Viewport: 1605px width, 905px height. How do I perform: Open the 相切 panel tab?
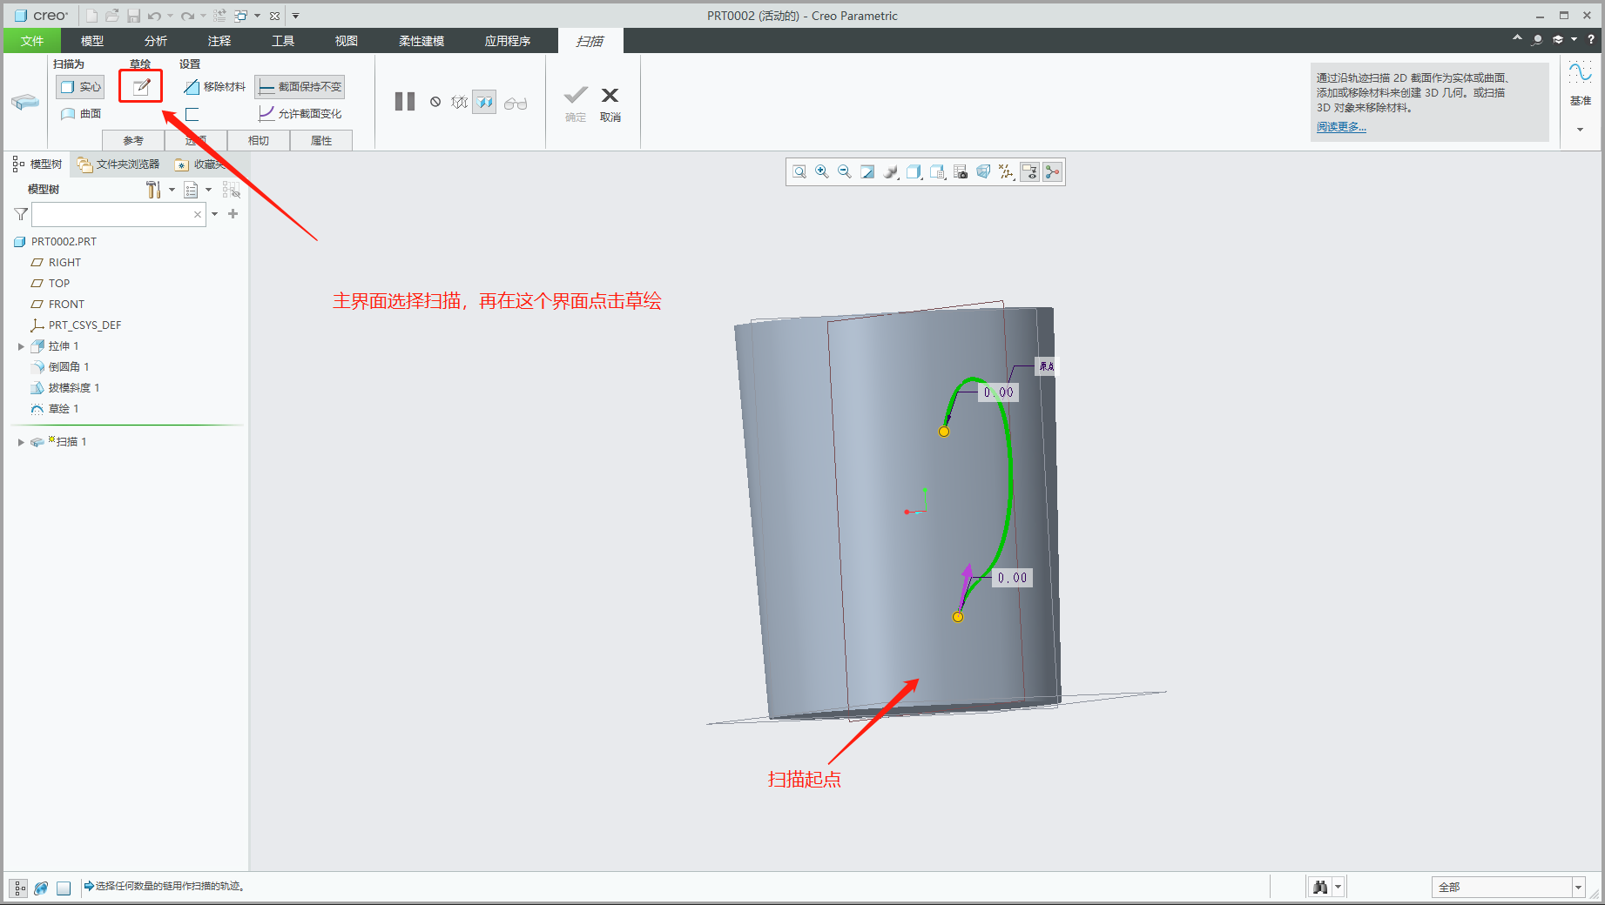pyautogui.click(x=259, y=140)
